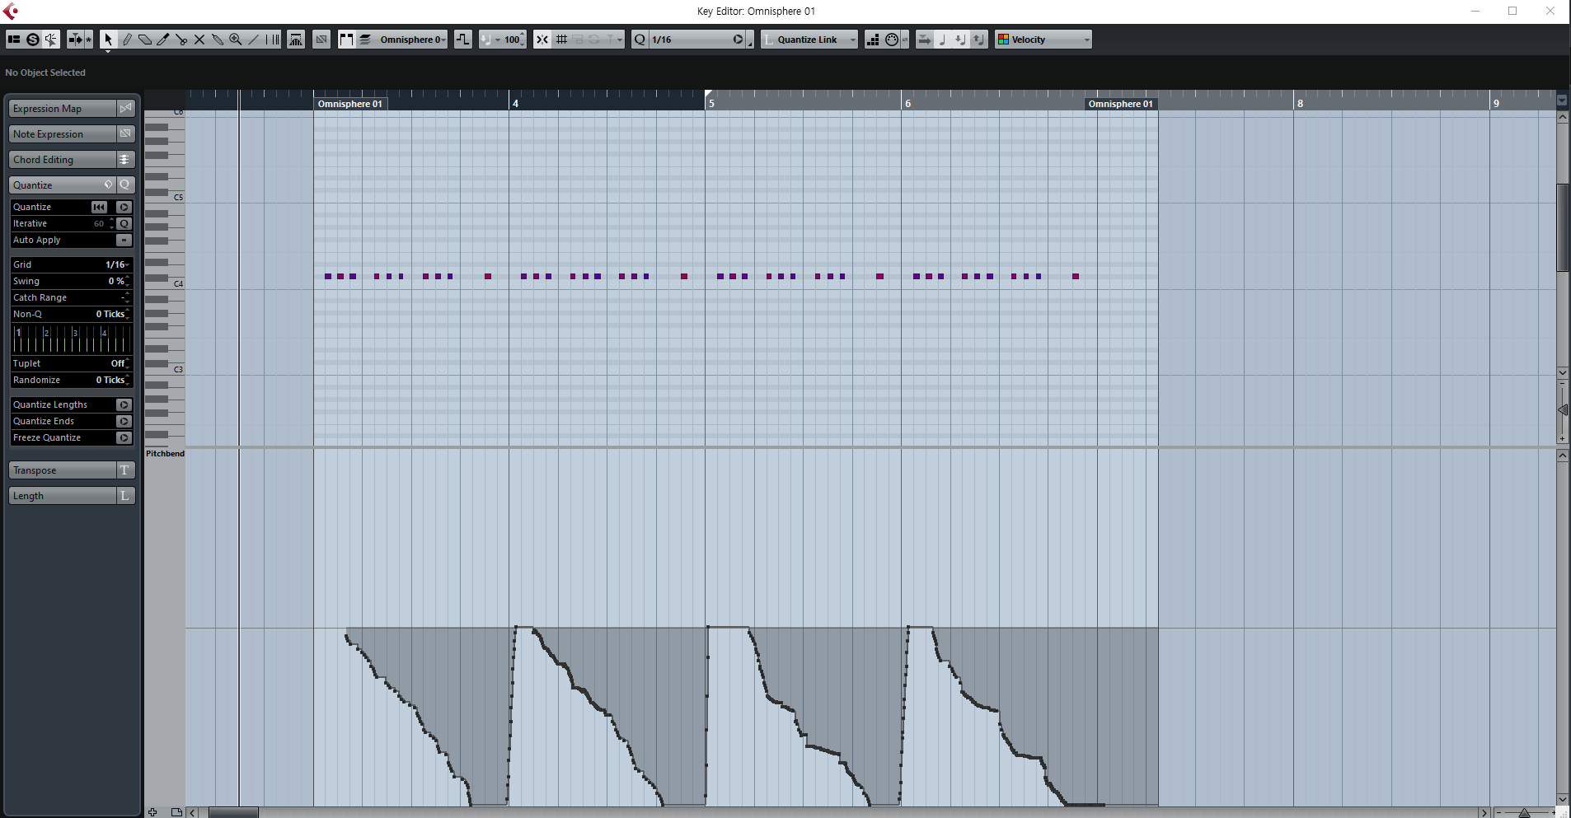This screenshot has width=1571, height=818.
Task: Click the add controller lane plus icon
Action: click(x=152, y=812)
